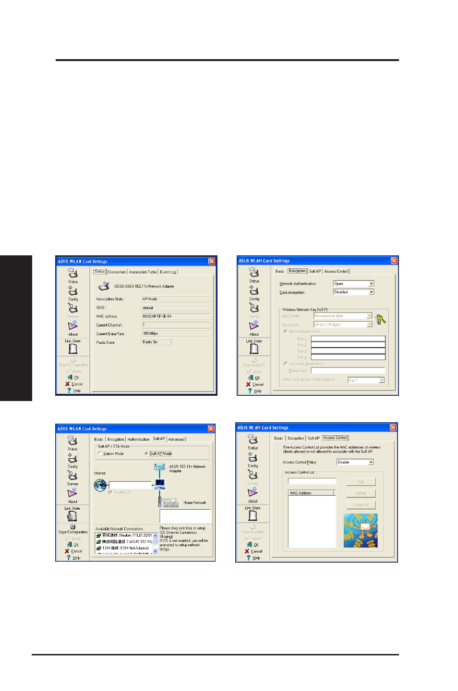Click the Soft AP mascot image in Access Control window
This screenshot has width=458, height=691.
361,530
